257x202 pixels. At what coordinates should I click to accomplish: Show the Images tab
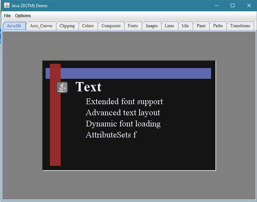tap(151, 26)
